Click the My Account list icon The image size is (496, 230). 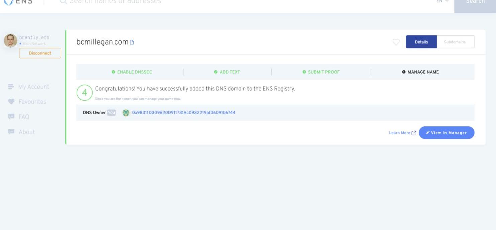(x=11, y=87)
